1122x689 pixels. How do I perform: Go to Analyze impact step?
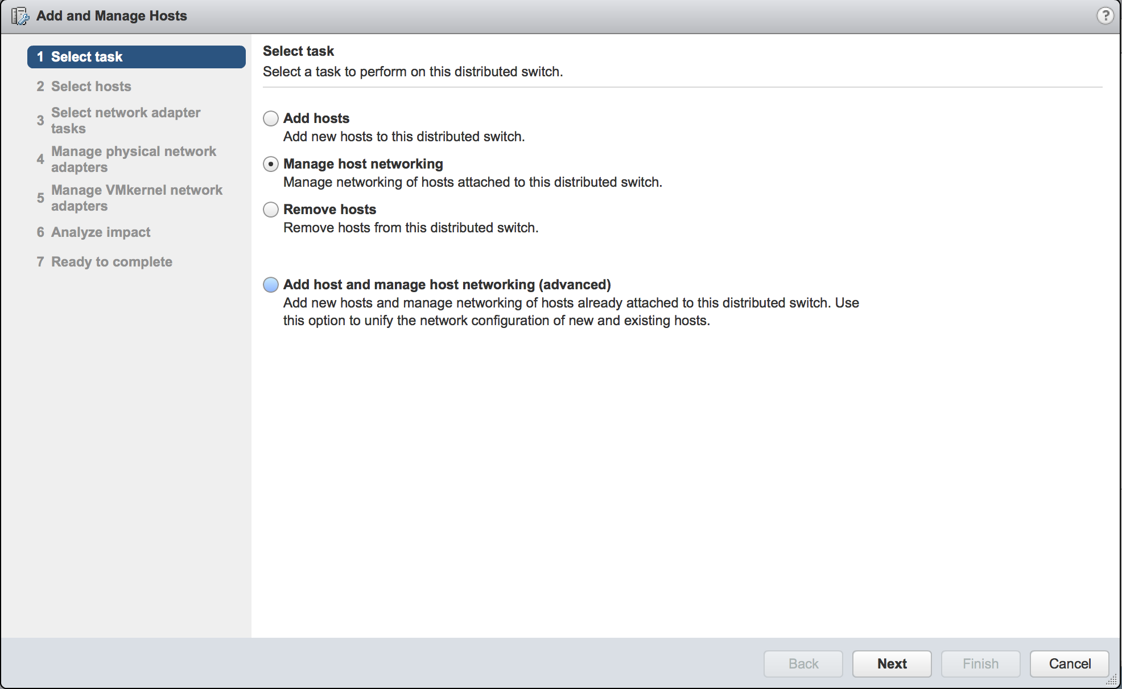(x=93, y=232)
